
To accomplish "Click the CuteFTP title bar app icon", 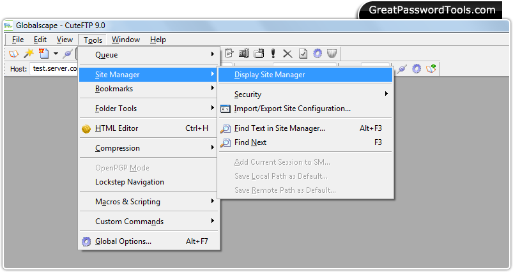I will coord(8,26).
